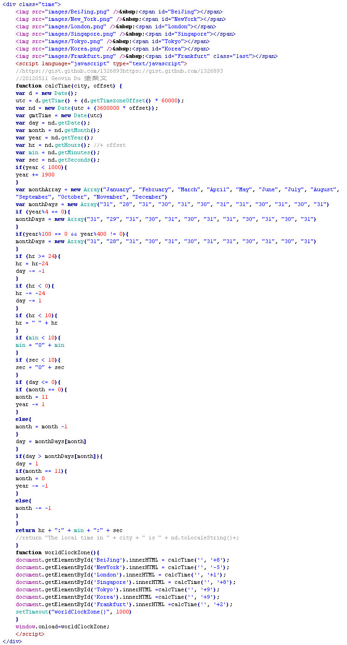This screenshot has width=347, height=645.
Task: Select the London.png img tag line
Action: (116, 26)
